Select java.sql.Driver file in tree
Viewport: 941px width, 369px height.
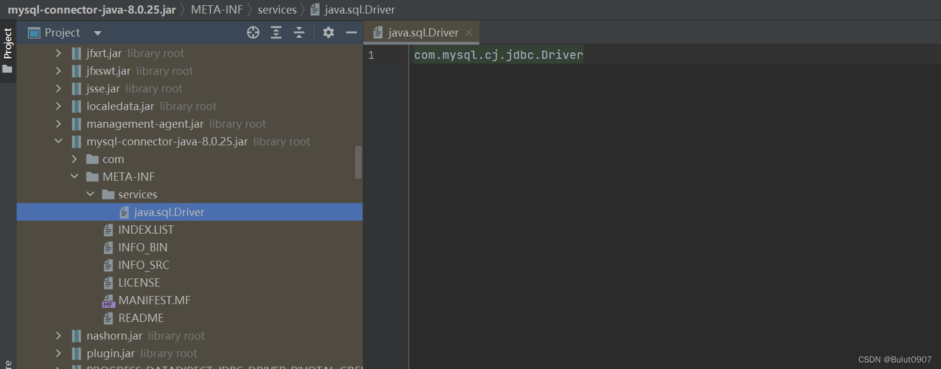coord(169,212)
